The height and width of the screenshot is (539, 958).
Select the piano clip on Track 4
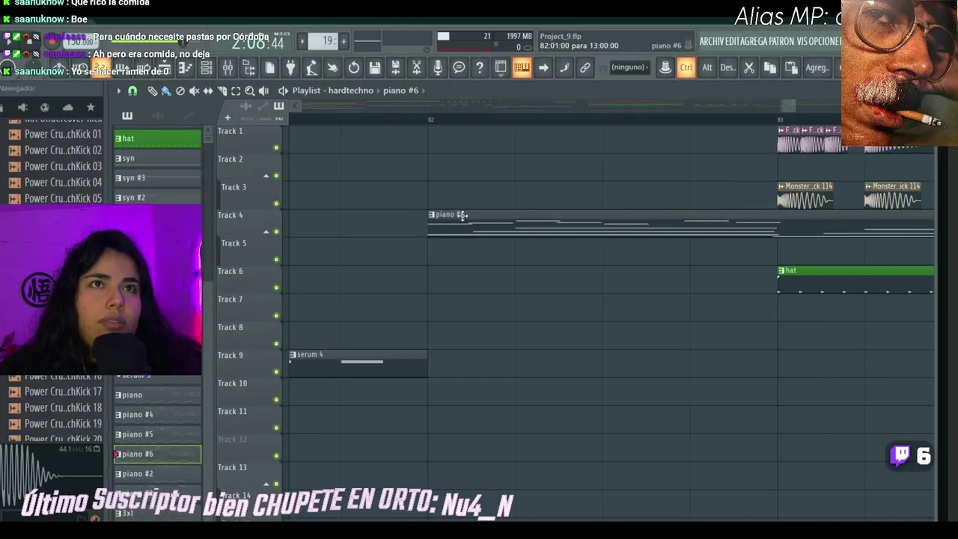coord(680,223)
